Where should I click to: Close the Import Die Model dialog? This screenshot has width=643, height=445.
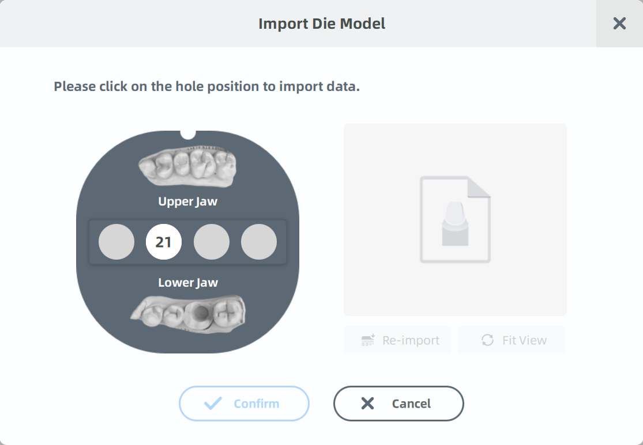tap(619, 24)
